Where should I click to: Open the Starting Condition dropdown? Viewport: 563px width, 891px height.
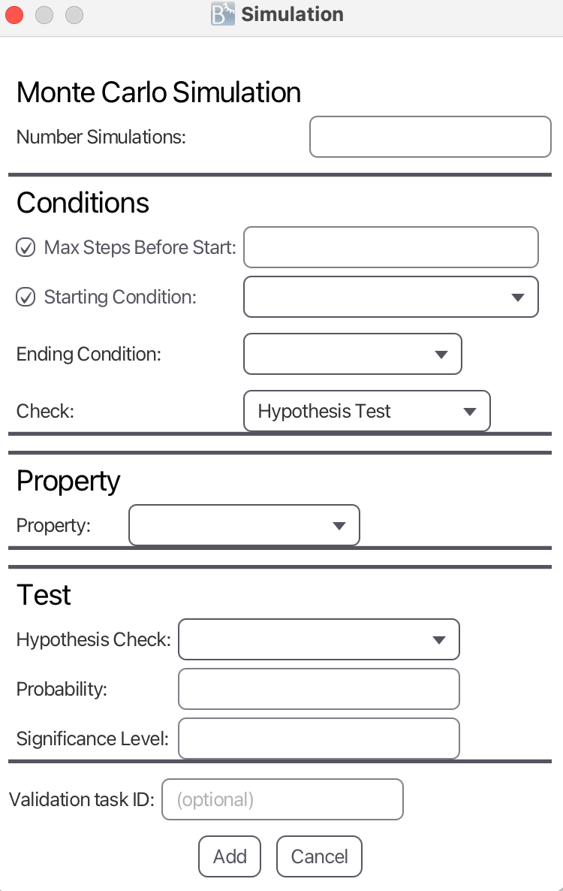390,297
